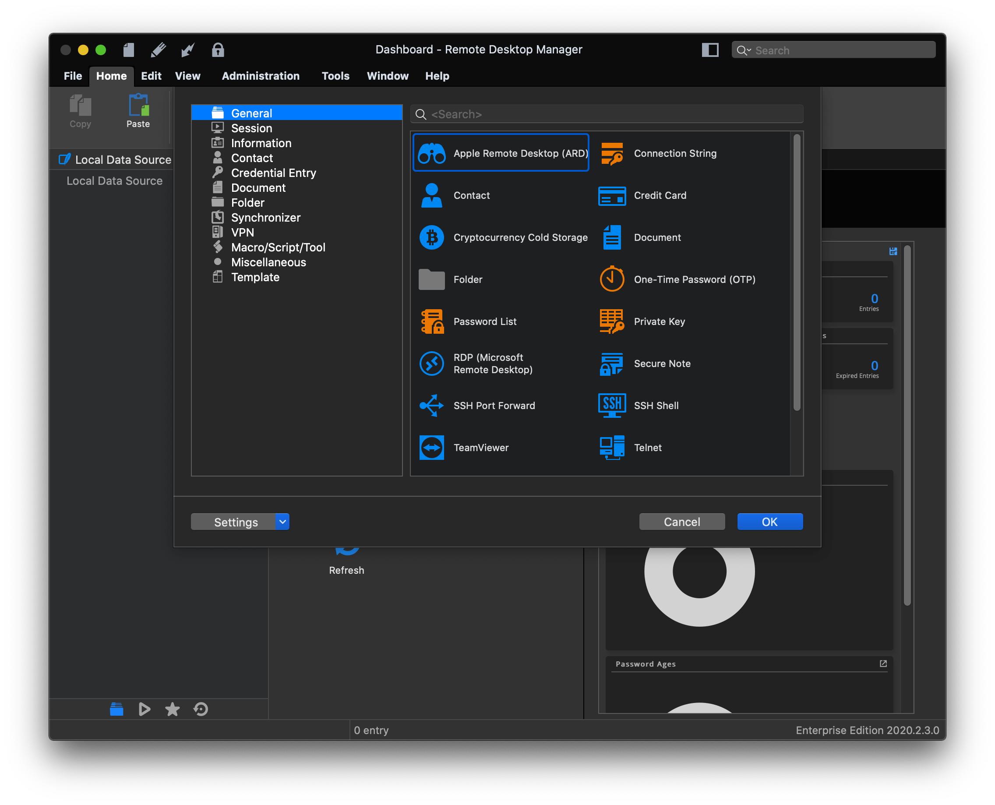Open search options dropdown in title bar
995x805 pixels.
(x=744, y=50)
